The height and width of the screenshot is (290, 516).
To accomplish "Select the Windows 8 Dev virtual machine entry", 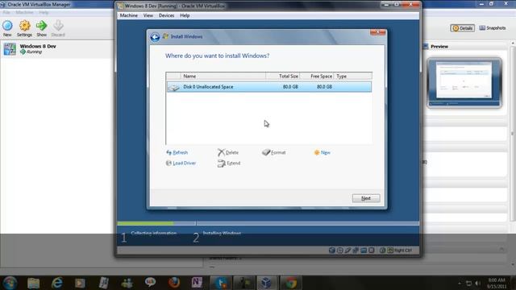I will [x=57, y=49].
